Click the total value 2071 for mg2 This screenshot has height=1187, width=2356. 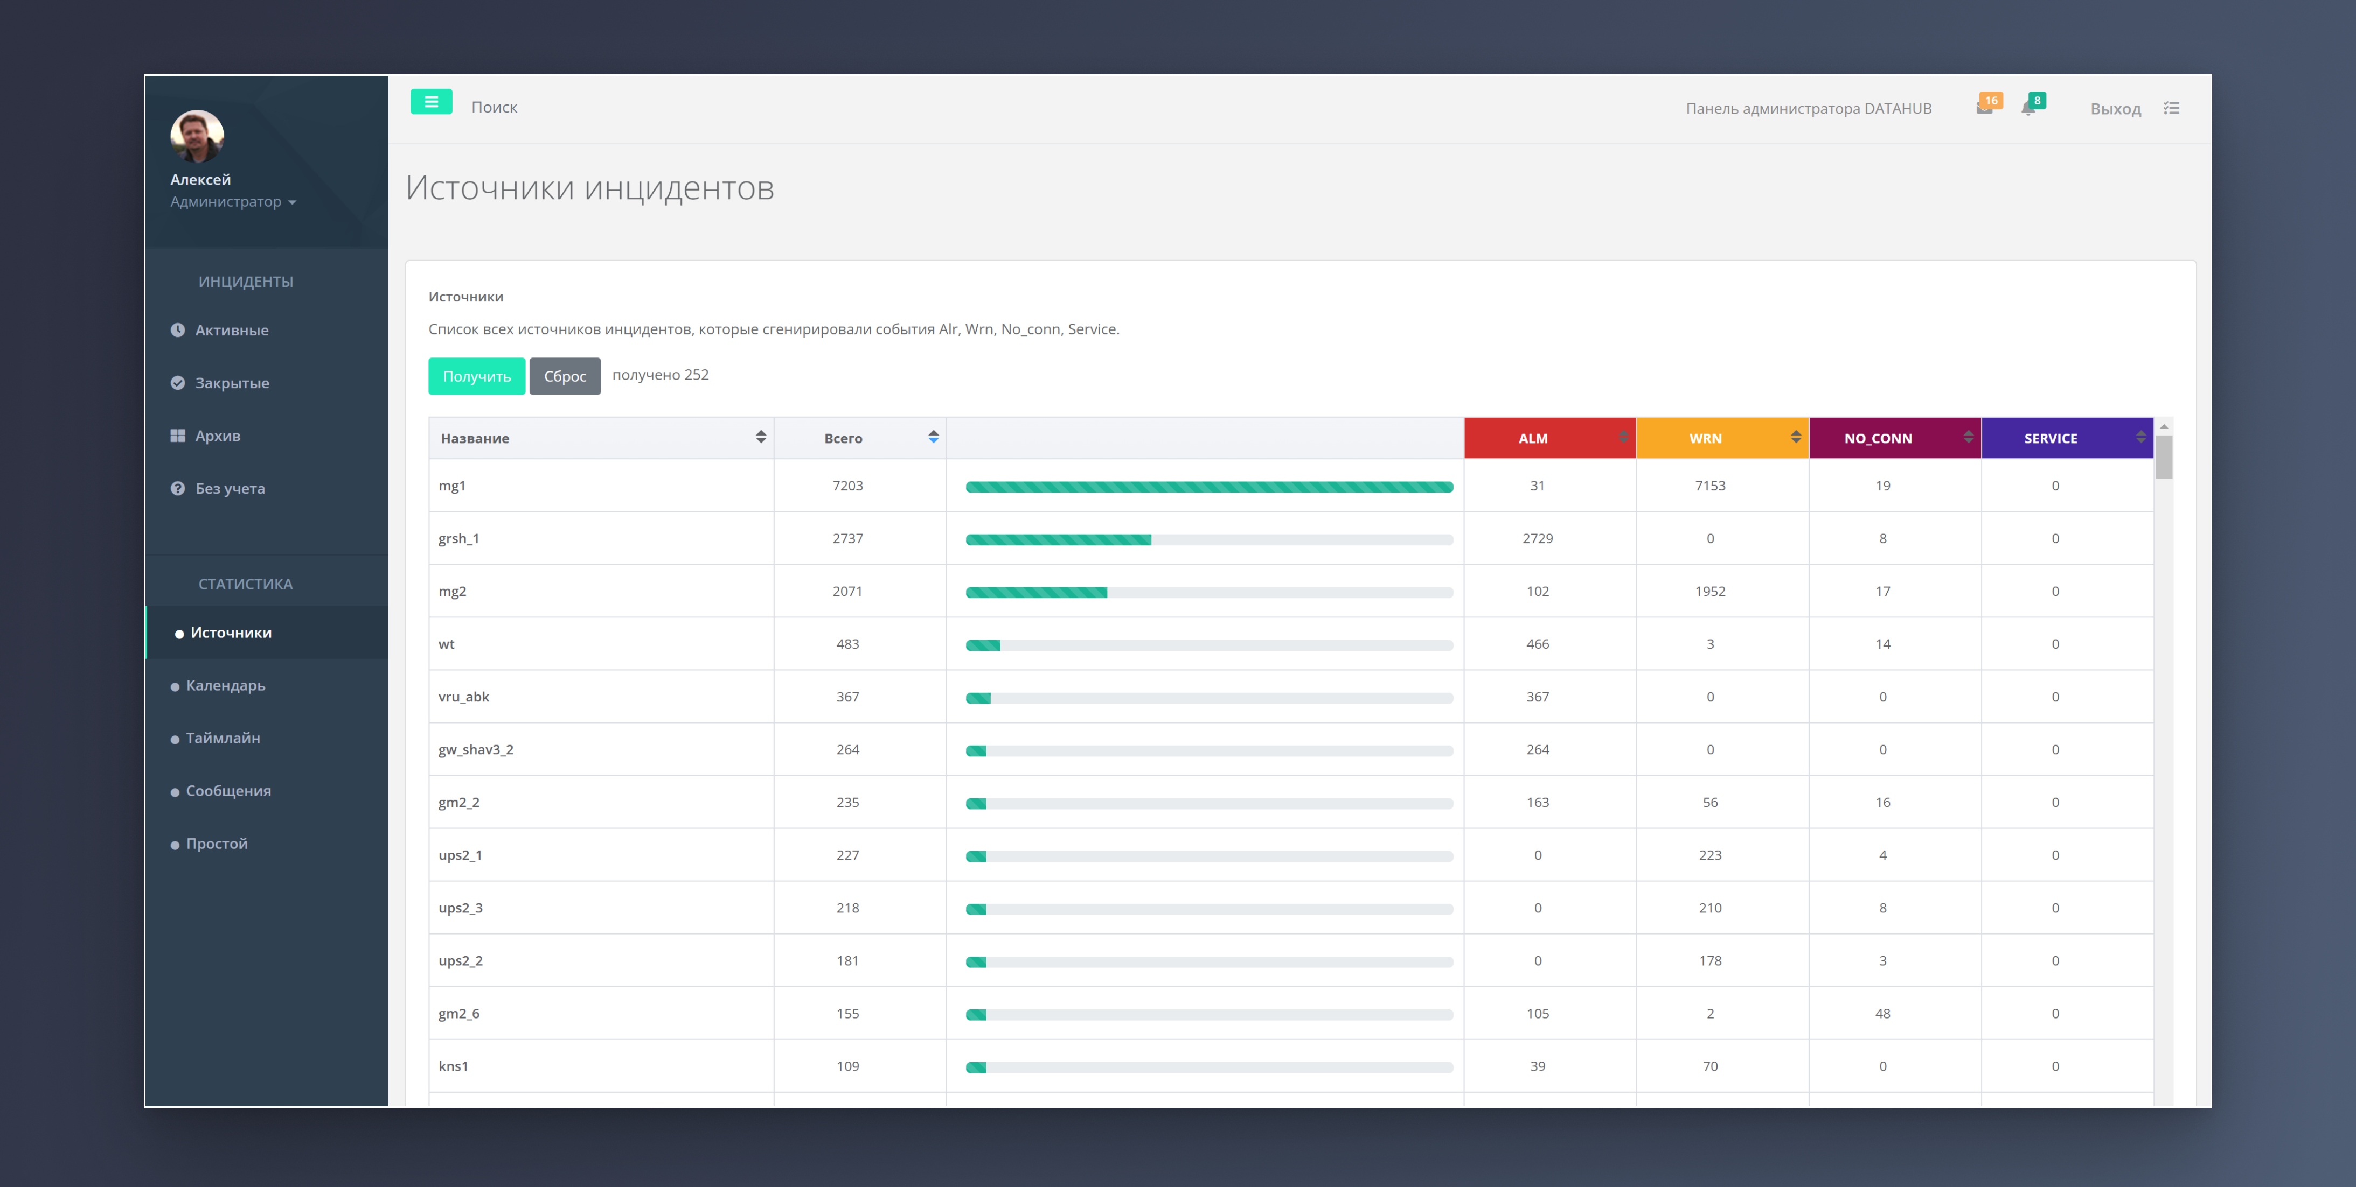coord(847,592)
